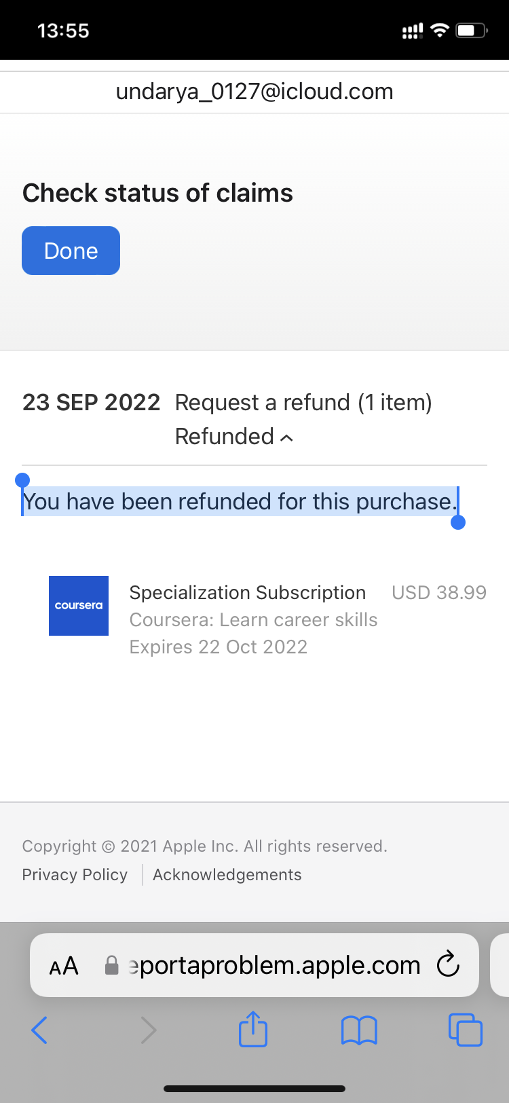
Task: Open the Privacy Policy link
Action: [x=75, y=875]
